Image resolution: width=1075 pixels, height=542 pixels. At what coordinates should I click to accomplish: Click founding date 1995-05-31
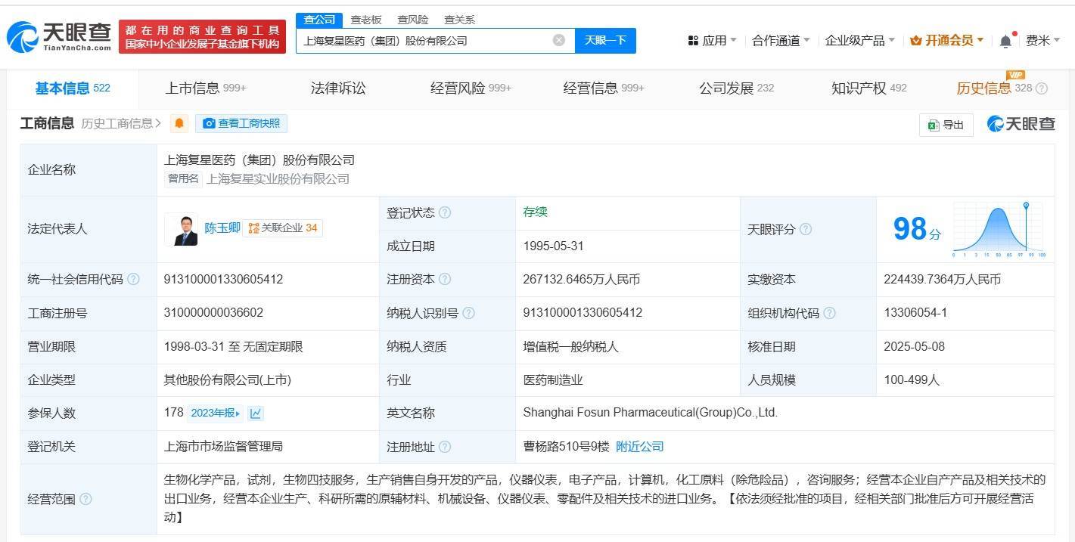pyautogui.click(x=553, y=246)
